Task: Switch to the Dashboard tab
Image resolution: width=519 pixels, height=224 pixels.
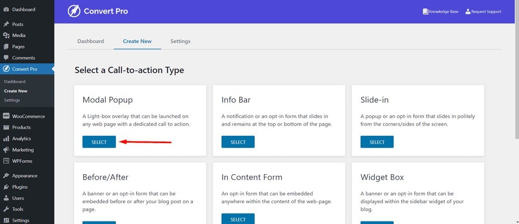Action: tap(91, 41)
